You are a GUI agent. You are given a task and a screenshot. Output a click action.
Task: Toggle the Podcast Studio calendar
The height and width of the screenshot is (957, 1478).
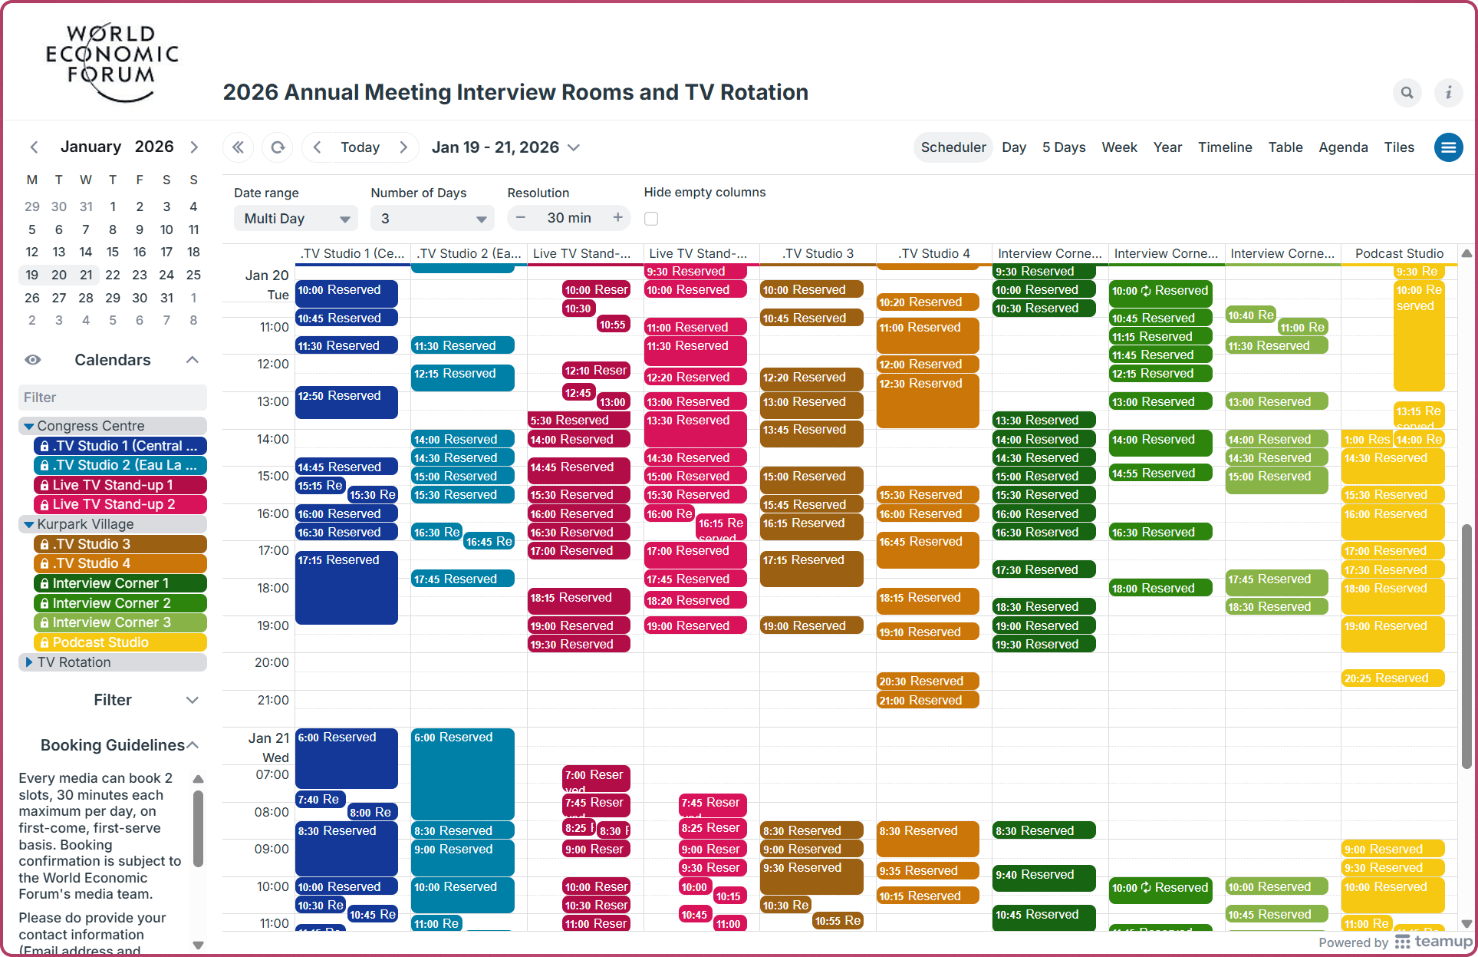pyautogui.click(x=120, y=642)
